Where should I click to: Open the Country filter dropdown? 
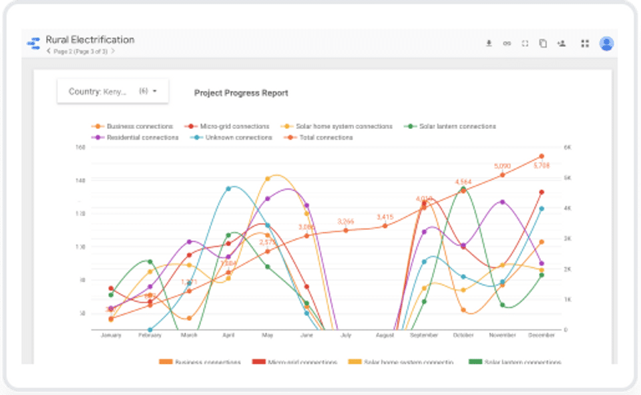[113, 92]
